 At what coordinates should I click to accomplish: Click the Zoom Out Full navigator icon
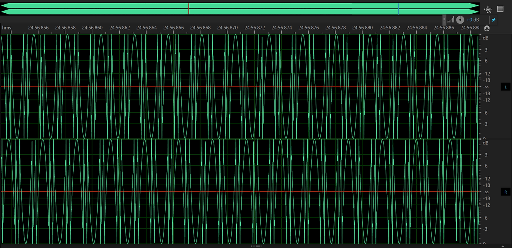pyautogui.click(x=488, y=9)
